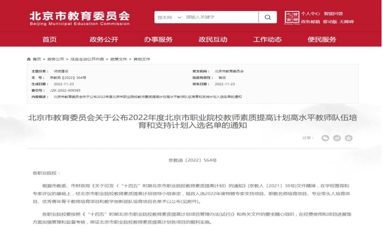
Task: Go to the 办事服务 navigation tab
Action: [158, 39]
